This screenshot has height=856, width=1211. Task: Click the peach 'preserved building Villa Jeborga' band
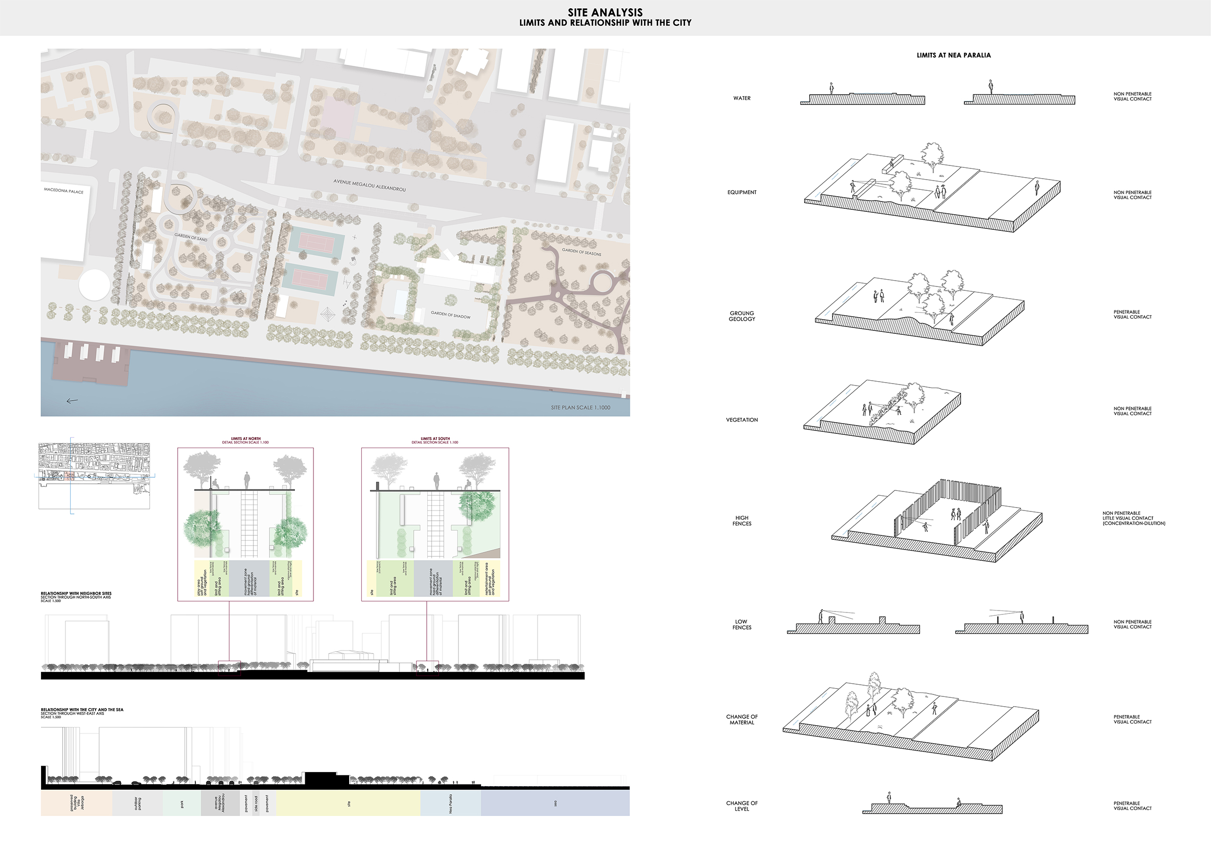coord(77,803)
